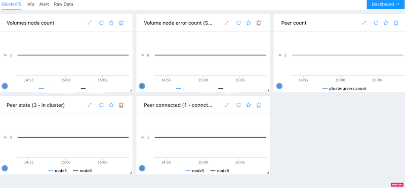Open the gear settings on Peer state panel
405x188 pixels.
(5, 168)
